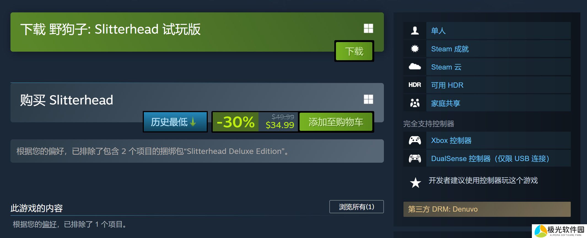Add Slitterhead to cart via 添加至购物车

pyautogui.click(x=336, y=122)
